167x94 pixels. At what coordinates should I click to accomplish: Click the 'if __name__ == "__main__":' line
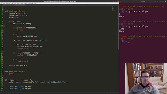tap(18, 80)
